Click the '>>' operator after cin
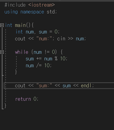This screenshot has width=114, height=130. click(x=70, y=38)
